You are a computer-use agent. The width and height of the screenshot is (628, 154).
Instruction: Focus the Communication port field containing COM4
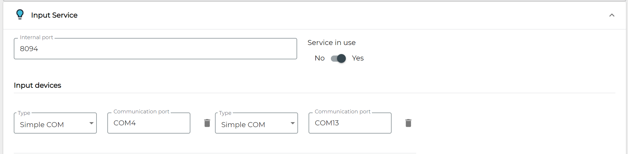[x=149, y=123]
